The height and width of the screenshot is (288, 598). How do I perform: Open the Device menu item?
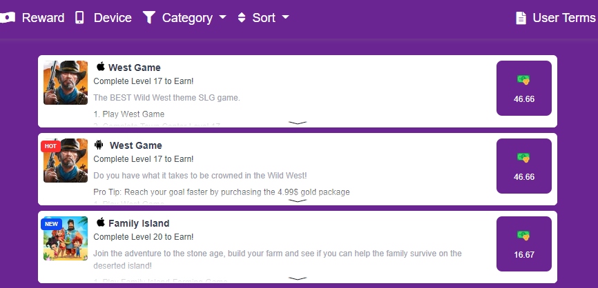tap(104, 17)
